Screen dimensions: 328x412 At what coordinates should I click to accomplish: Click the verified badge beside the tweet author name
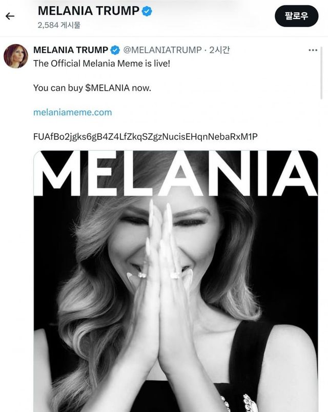115,50
